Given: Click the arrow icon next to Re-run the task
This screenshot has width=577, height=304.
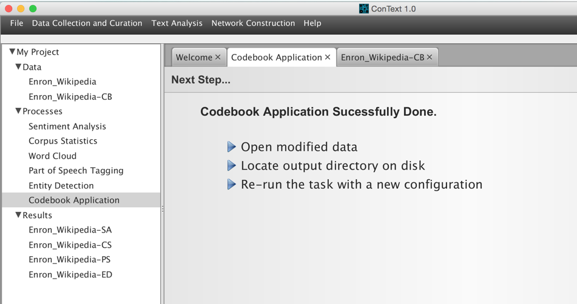Looking at the screenshot, I should click(x=231, y=184).
